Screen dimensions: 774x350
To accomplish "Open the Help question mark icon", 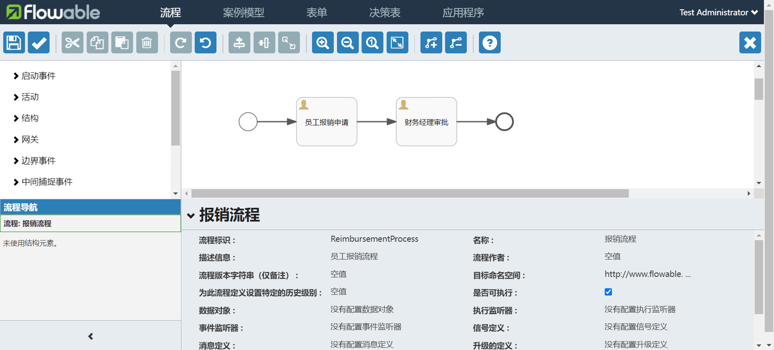I will (490, 43).
